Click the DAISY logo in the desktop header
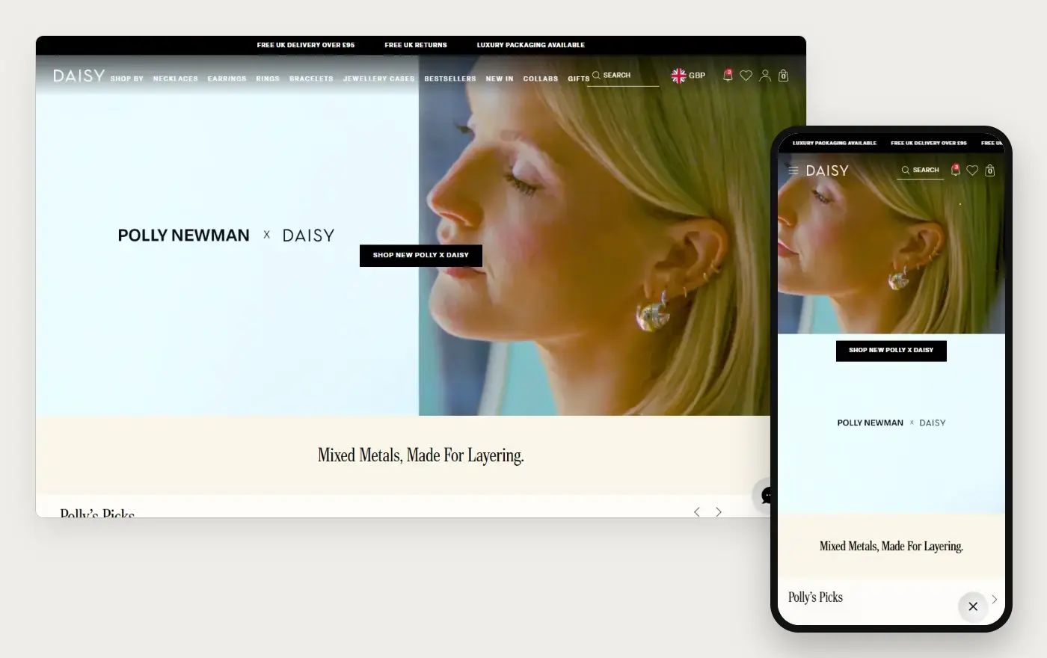 [79, 76]
